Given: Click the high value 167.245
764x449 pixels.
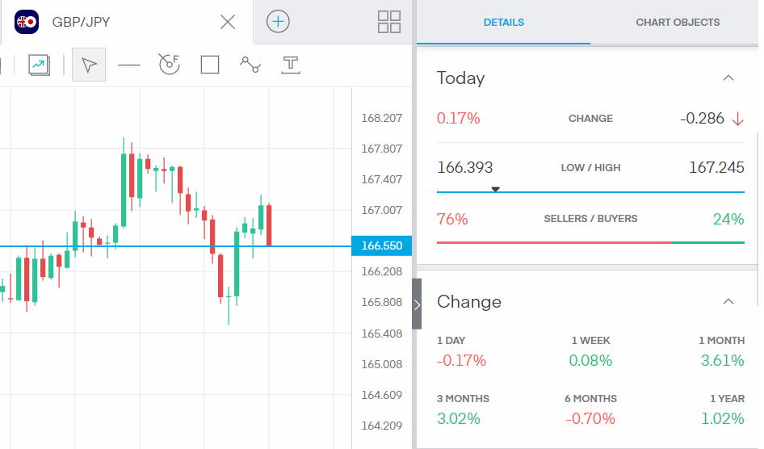Looking at the screenshot, I should pyautogui.click(x=716, y=167).
